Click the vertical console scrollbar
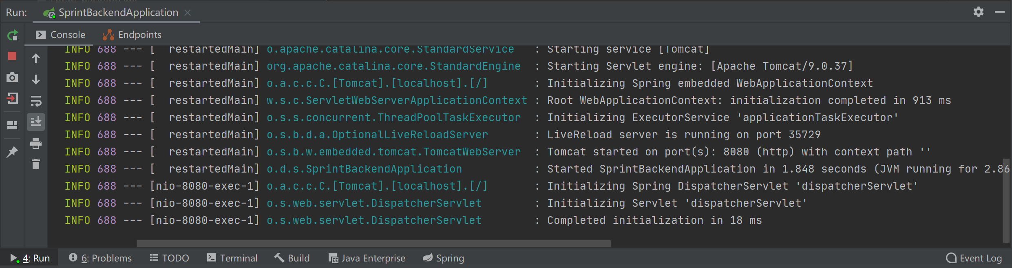Image resolution: width=1012 pixels, height=268 pixels. pyautogui.click(x=1006, y=200)
